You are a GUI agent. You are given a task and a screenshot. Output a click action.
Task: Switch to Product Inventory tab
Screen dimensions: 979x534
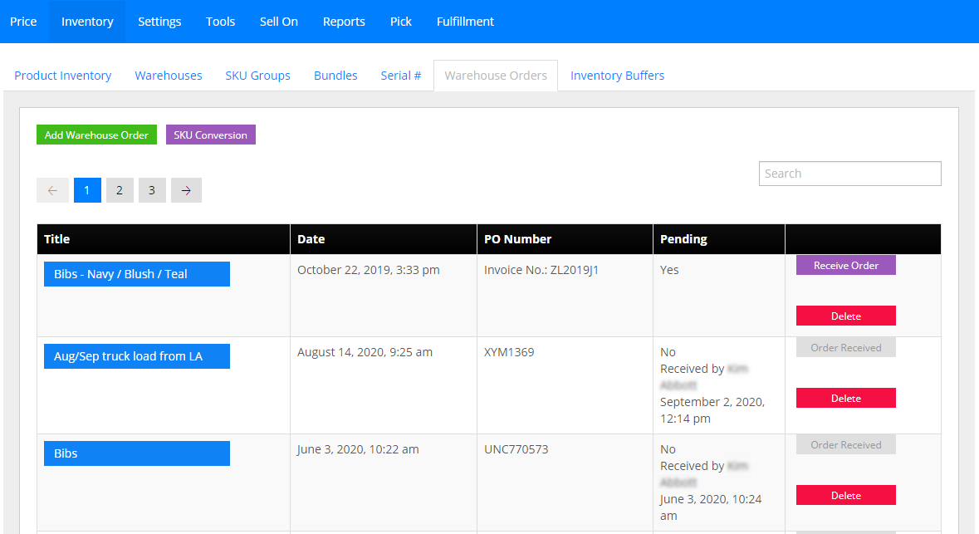click(63, 76)
